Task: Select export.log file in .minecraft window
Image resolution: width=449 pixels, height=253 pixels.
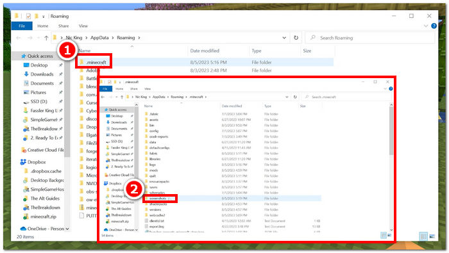Action: (x=157, y=226)
